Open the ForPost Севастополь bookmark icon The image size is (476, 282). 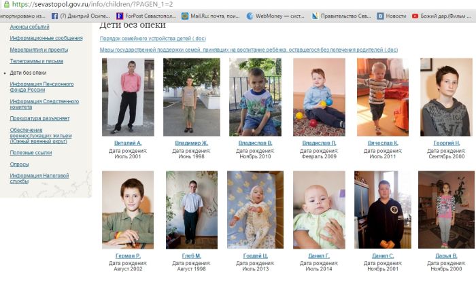click(x=120, y=16)
